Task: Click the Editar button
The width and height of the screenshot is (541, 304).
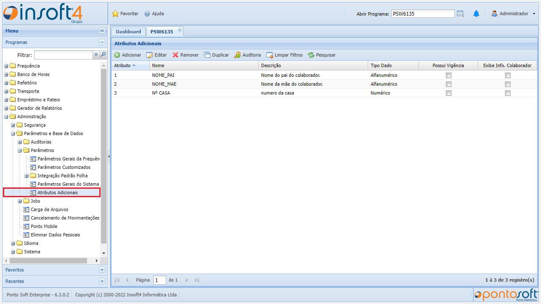Action: (x=156, y=55)
